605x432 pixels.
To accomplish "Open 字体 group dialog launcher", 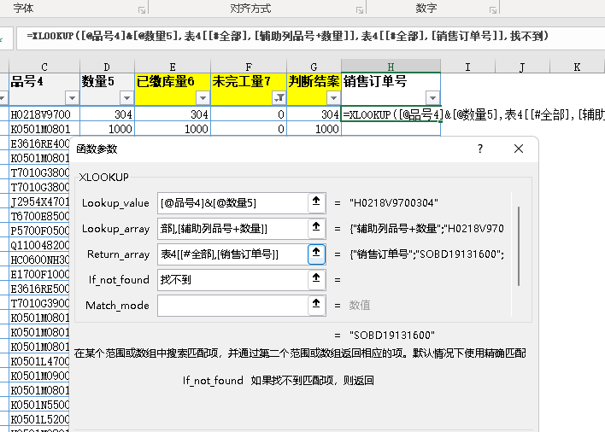I will [142, 10].
